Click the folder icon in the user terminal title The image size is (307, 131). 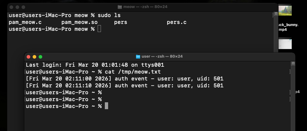tap(138, 57)
